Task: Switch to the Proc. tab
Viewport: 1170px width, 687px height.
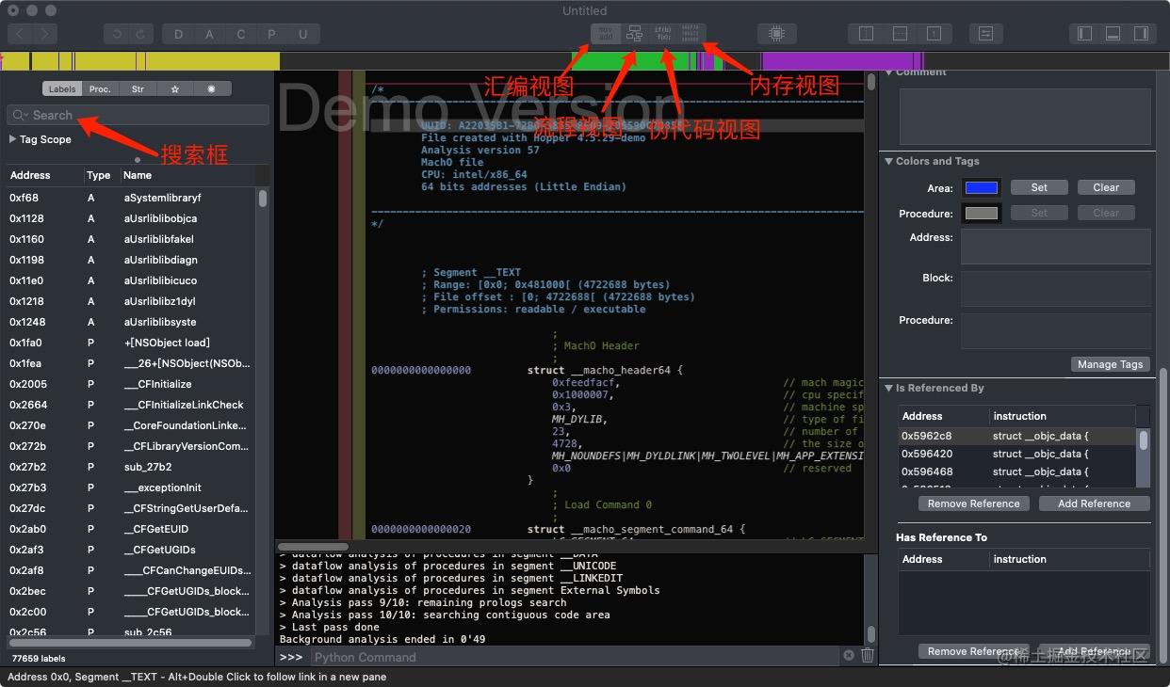Action: [x=100, y=88]
